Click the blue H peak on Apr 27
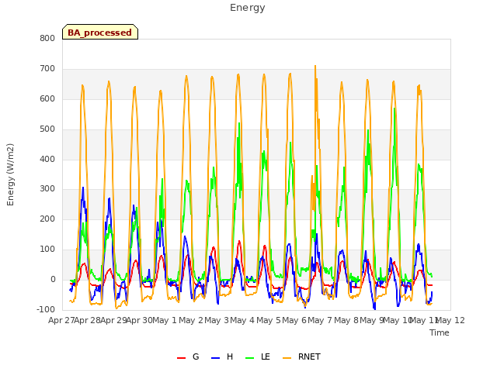The height and width of the screenshot is (372, 497). coord(83,188)
